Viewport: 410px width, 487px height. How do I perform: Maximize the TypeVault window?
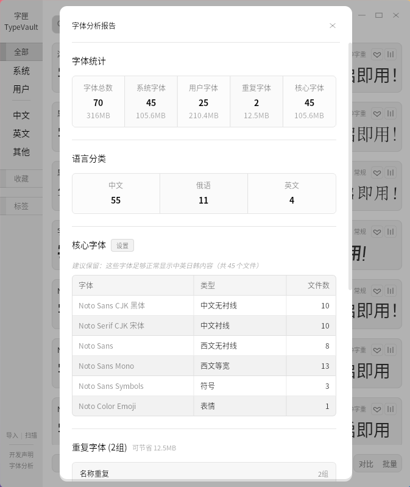coord(379,15)
